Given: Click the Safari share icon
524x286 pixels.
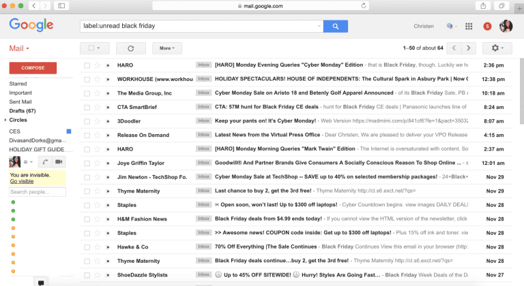Looking at the screenshot, I should (x=483, y=5).
